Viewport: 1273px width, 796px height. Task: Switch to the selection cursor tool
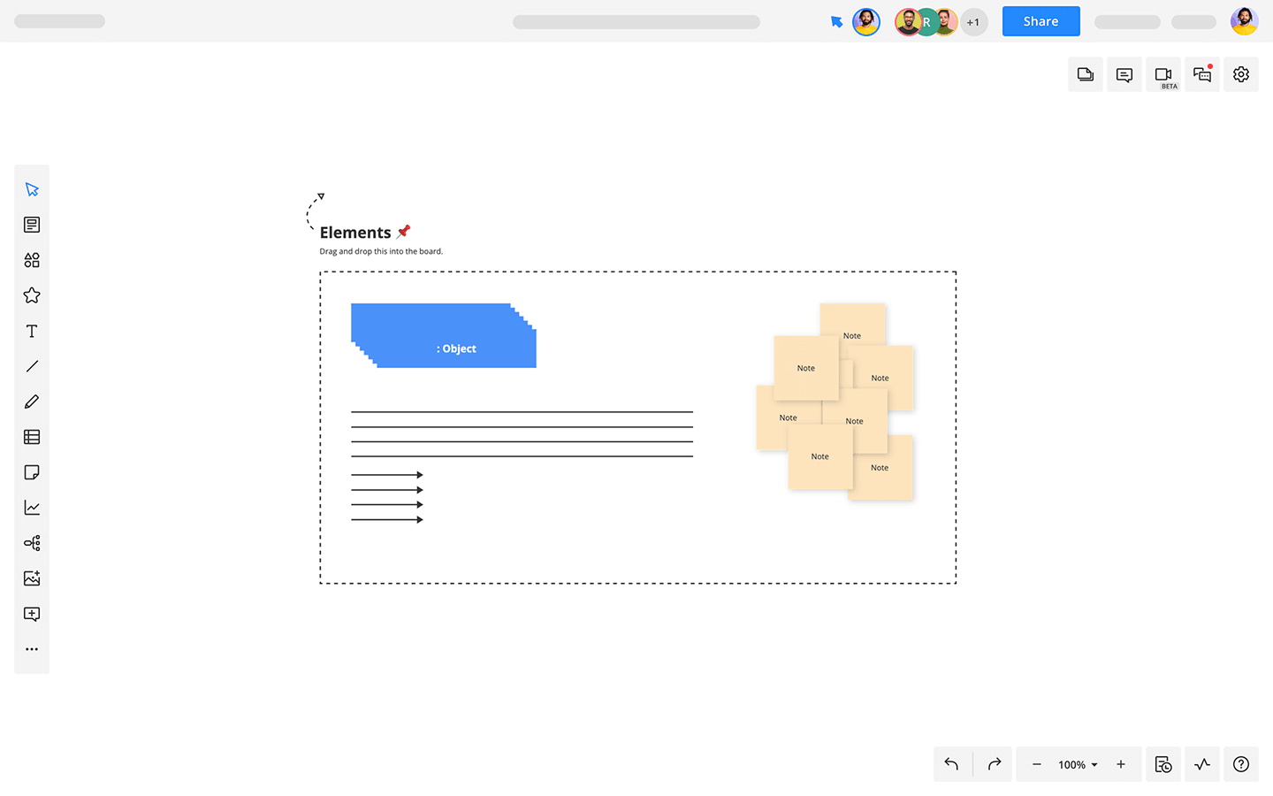pos(32,189)
